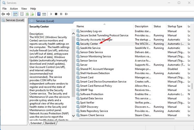Sort by the Description column header
Viewport: 194px width, 130px height.
pos(141,26)
